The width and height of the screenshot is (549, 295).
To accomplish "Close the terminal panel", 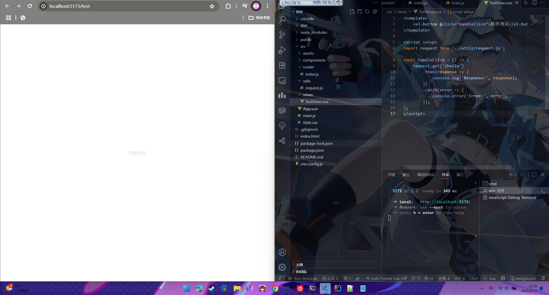I will 542,175.
